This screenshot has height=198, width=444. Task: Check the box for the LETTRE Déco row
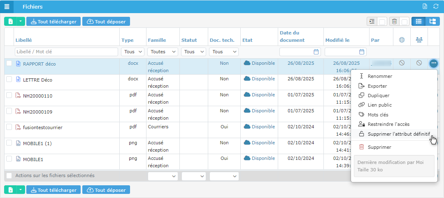pyautogui.click(x=9, y=80)
